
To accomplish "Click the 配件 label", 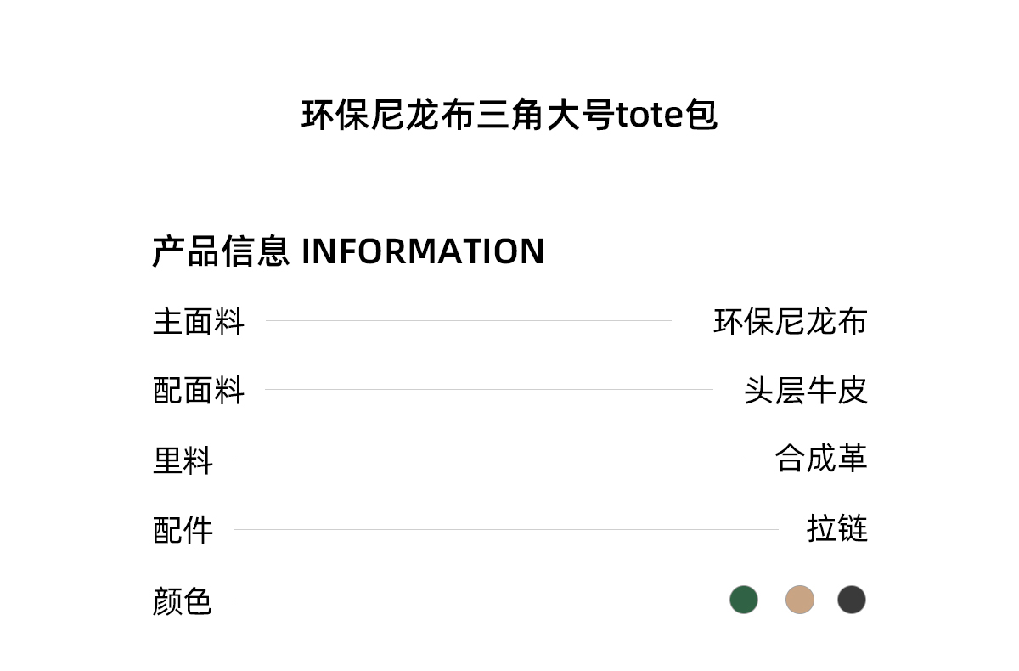I will click(183, 530).
